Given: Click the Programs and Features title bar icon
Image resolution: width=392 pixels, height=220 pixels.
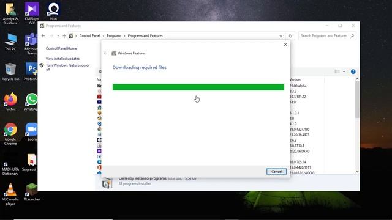Looking at the screenshot, I should point(42,26).
